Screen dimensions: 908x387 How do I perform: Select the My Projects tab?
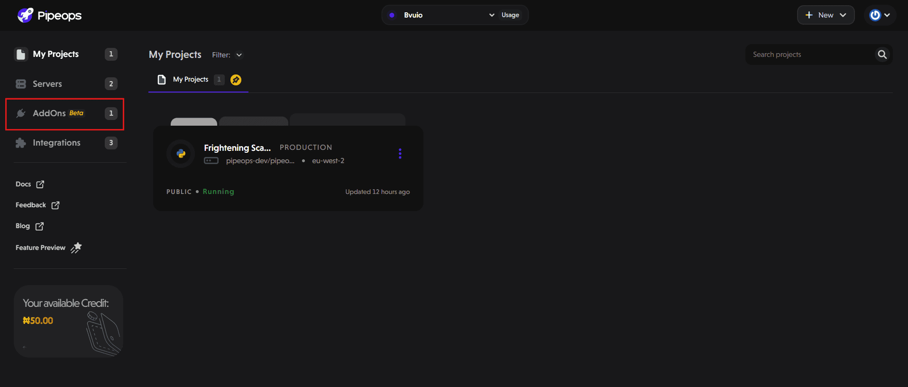[198, 80]
